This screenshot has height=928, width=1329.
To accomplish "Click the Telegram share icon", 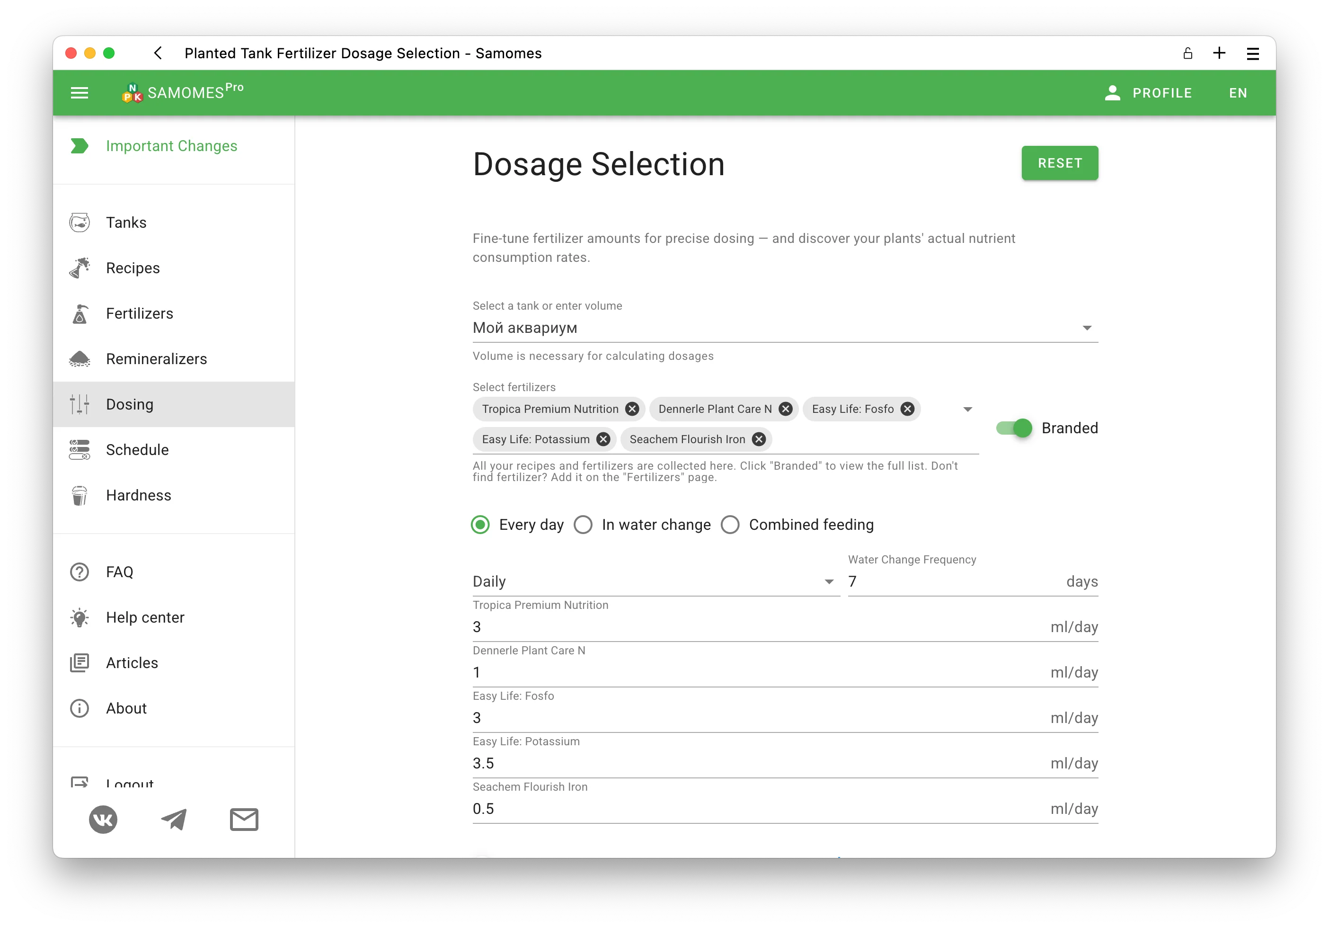I will pos(174,819).
